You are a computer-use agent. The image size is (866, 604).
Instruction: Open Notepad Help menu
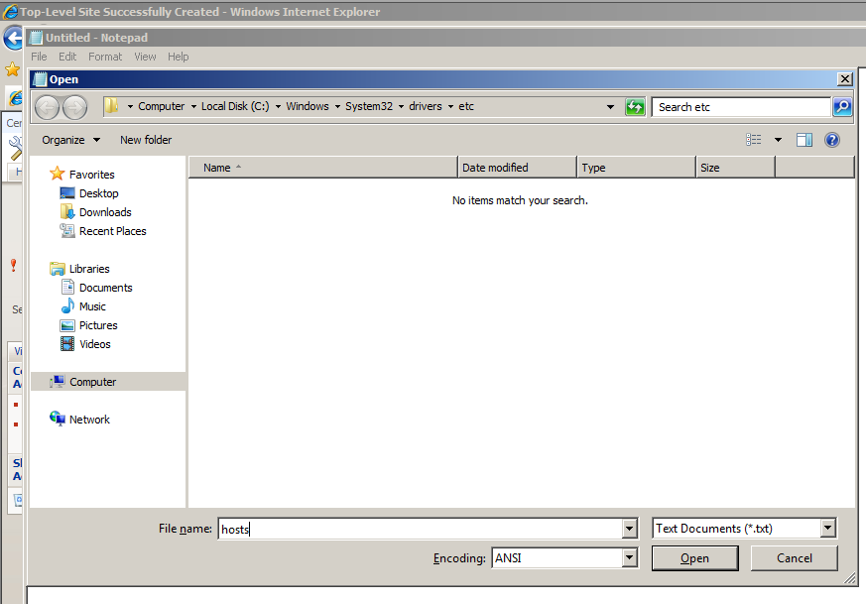click(178, 57)
